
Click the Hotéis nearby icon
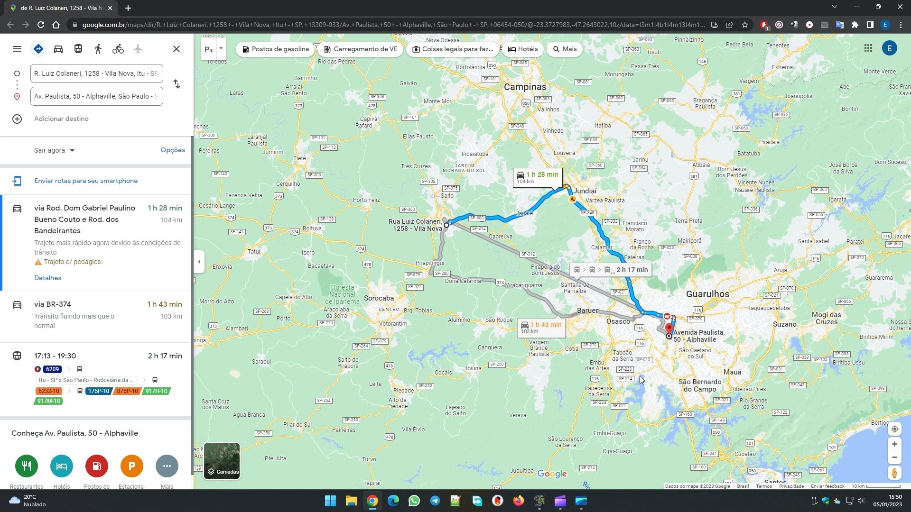62,466
